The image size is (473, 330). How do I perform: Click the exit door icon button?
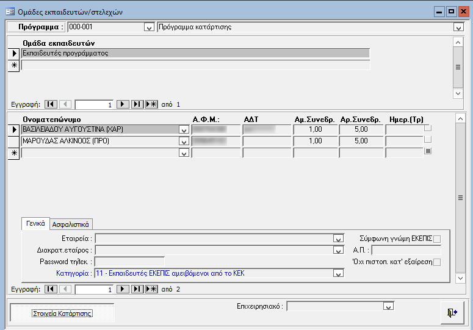[x=452, y=312]
